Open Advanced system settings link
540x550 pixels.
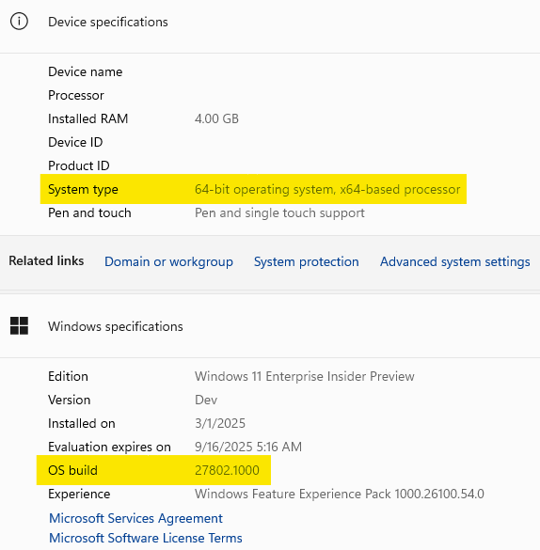click(x=455, y=261)
